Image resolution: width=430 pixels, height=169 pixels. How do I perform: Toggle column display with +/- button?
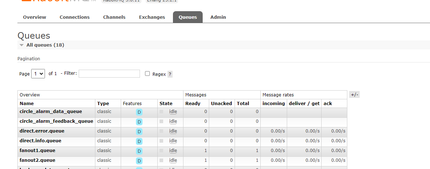pyautogui.click(x=354, y=95)
